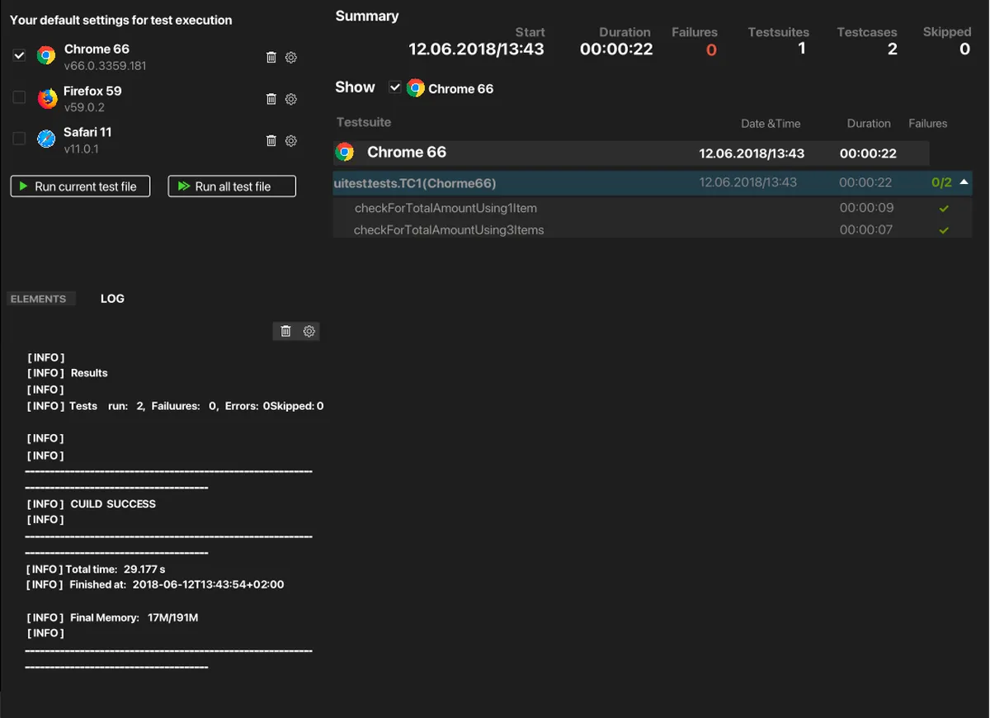The width and height of the screenshot is (990, 718).
Task: Open settings gear for Chrome 66
Action: coord(290,58)
